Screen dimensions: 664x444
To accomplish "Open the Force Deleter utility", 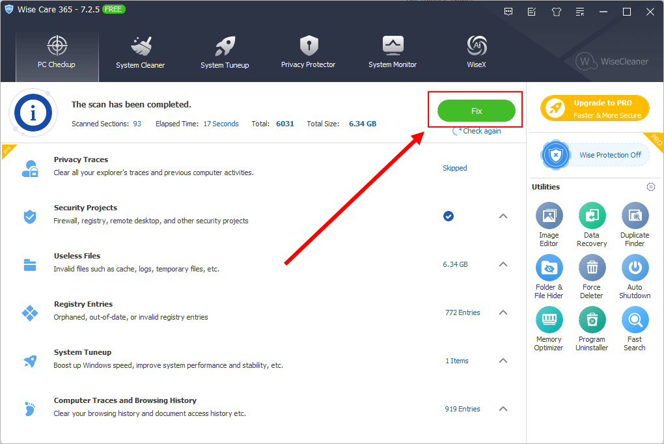I will tap(592, 277).
